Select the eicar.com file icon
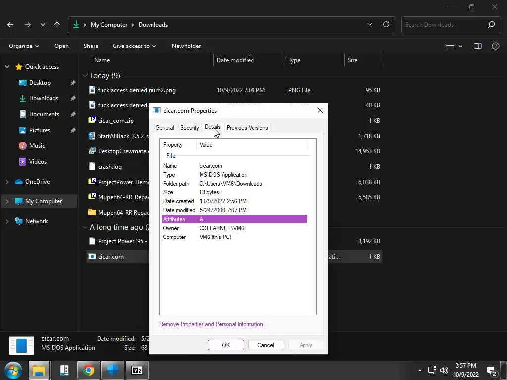This screenshot has width=507, height=380. click(92, 257)
